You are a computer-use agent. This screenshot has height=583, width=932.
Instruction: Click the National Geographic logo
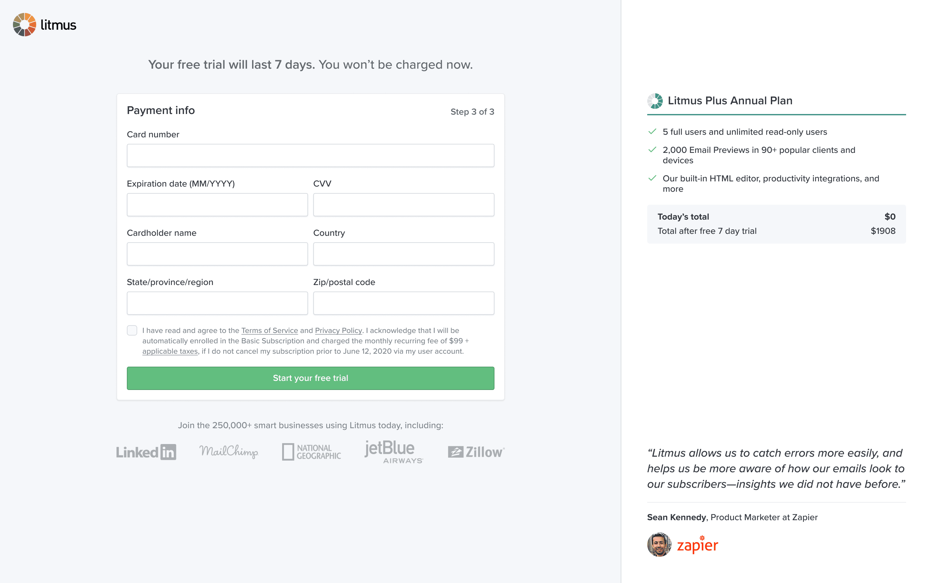point(311,452)
